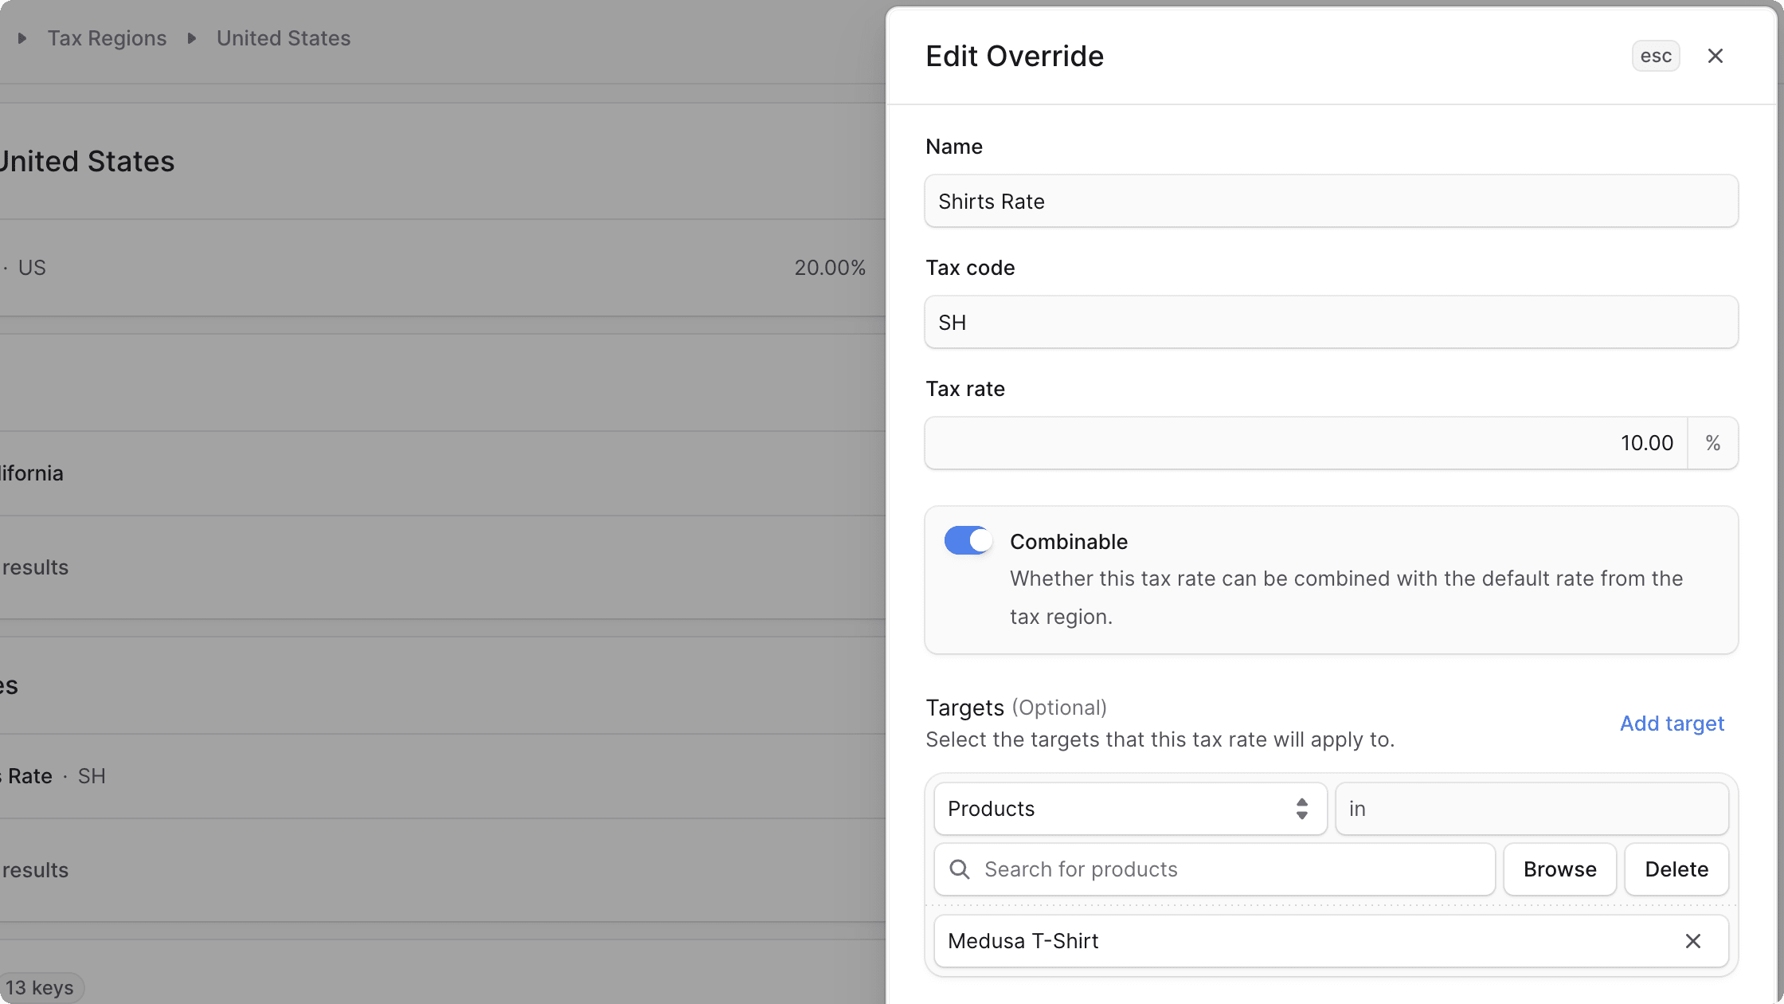Delete the Products target rule
The height and width of the screenshot is (1004, 1784).
coord(1676,869)
